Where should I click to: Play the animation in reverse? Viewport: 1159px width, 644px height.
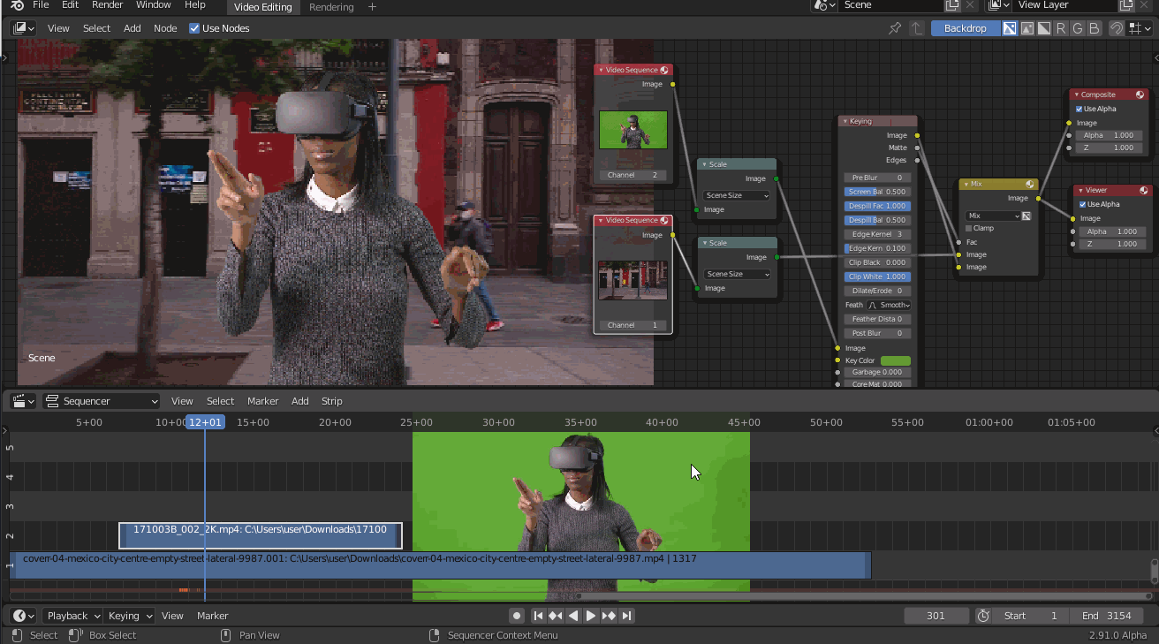[x=573, y=616]
